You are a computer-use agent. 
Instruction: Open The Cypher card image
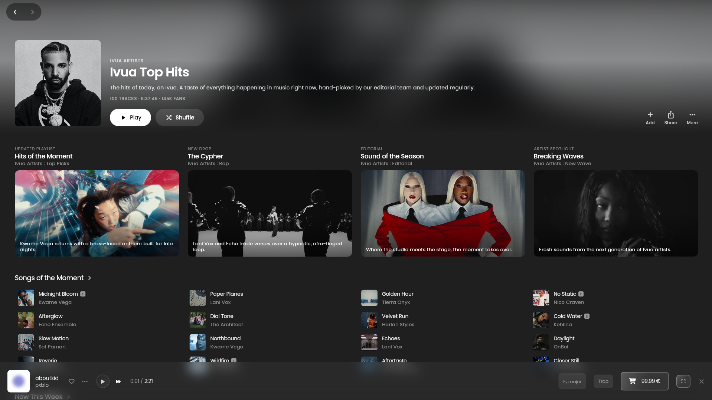coord(270,213)
